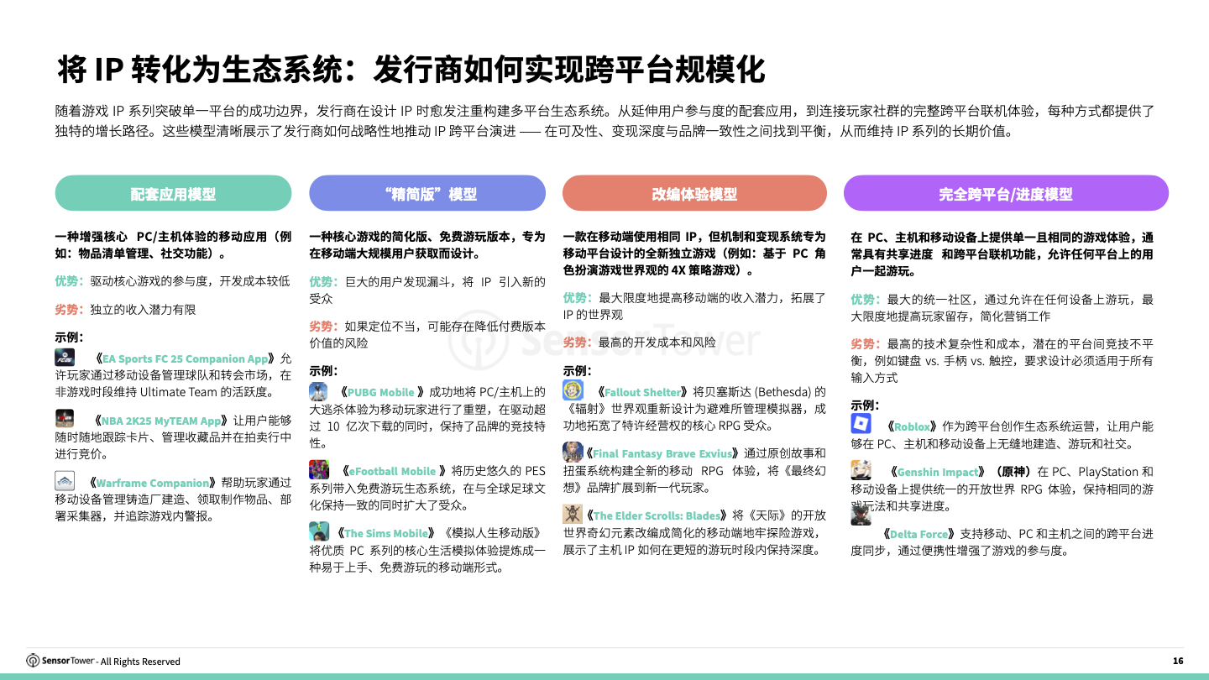Click 示例 label in 改编体验模型 column
The image size is (1209, 680).
577,370
